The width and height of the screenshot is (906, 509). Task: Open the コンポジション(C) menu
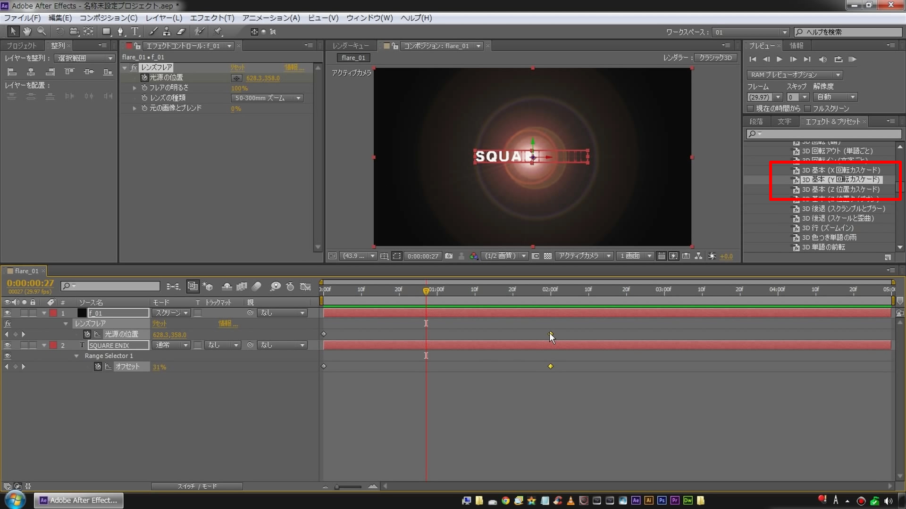pyautogui.click(x=109, y=18)
